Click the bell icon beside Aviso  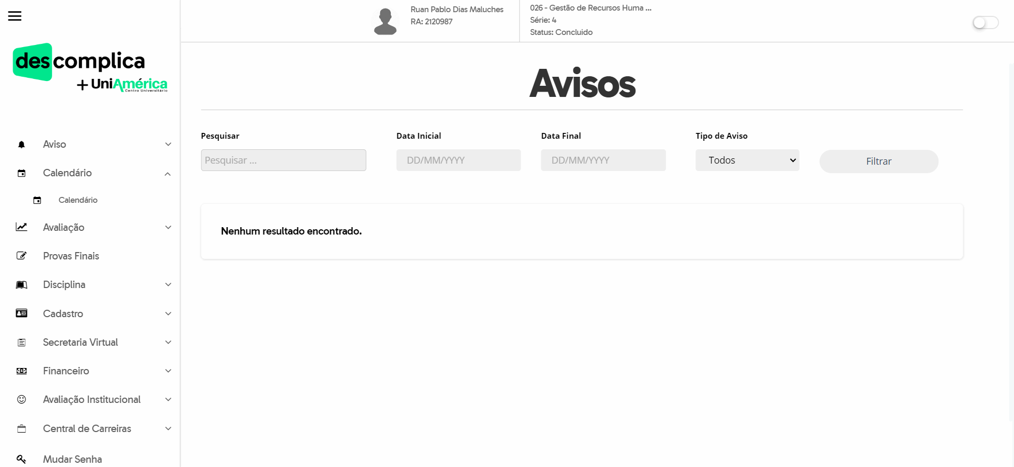22,145
